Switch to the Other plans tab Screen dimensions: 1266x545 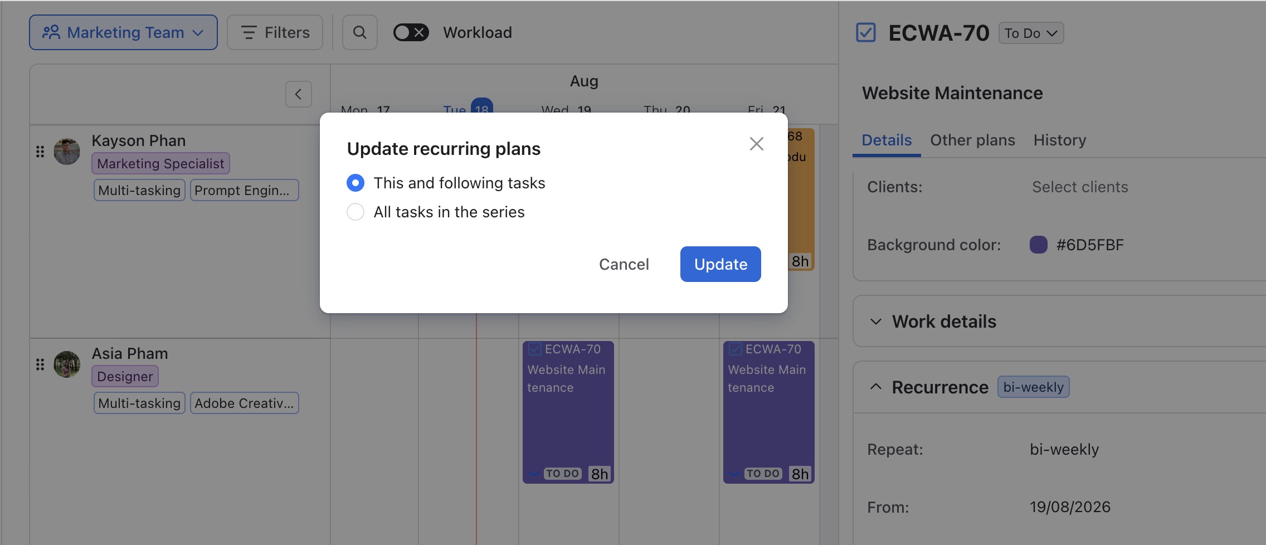tap(972, 140)
